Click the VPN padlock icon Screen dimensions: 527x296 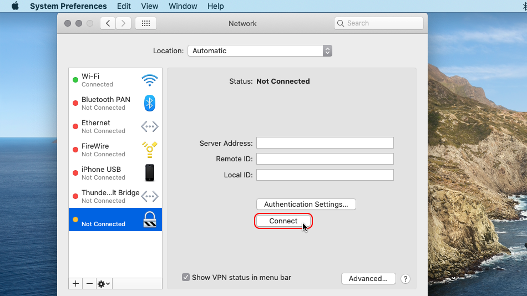(x=149, y=220)
